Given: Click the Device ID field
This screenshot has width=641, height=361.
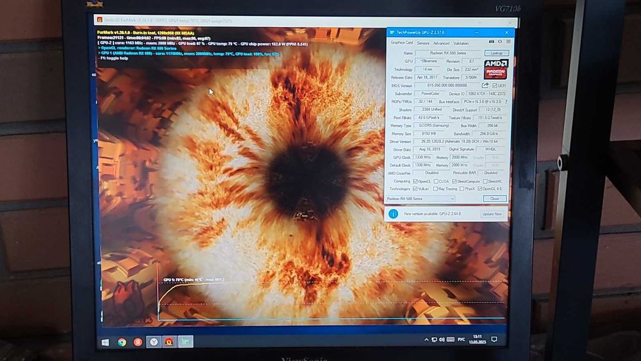Looking at the screenshot, I should point(487,94).
